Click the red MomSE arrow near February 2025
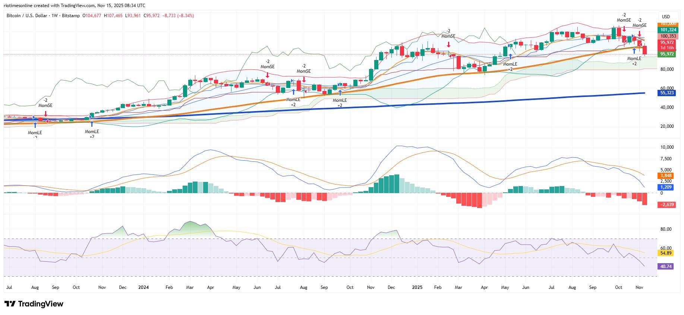Screen dimensions: 684x315 click(x=448, y=44)
